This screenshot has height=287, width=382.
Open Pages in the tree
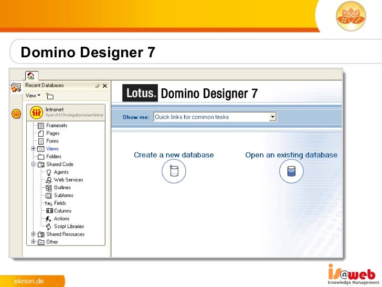coord(53,134)
